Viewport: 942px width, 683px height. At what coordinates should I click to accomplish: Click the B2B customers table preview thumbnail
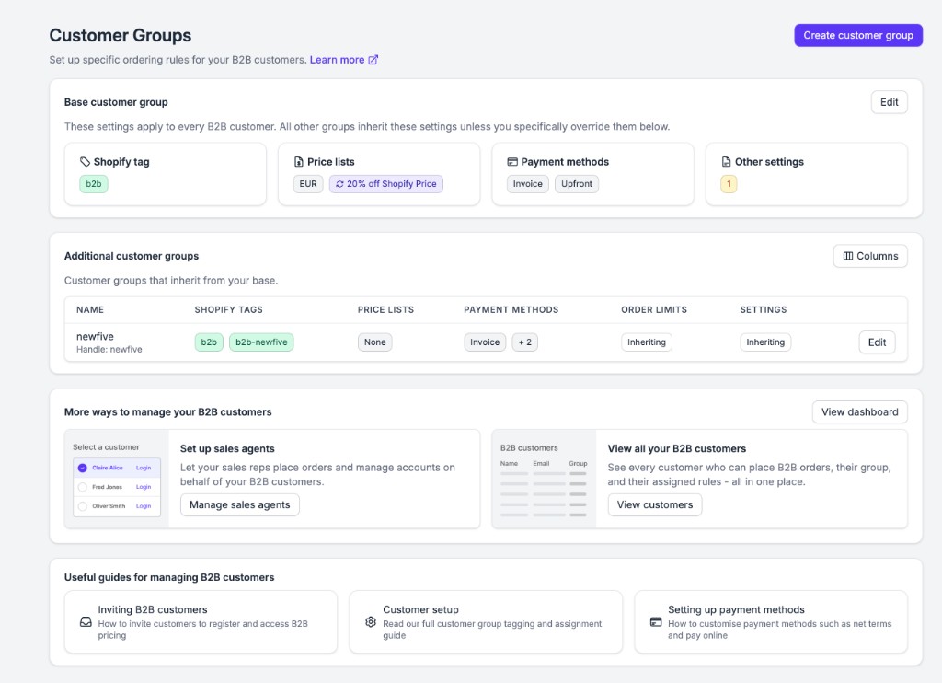pos(545,480)
